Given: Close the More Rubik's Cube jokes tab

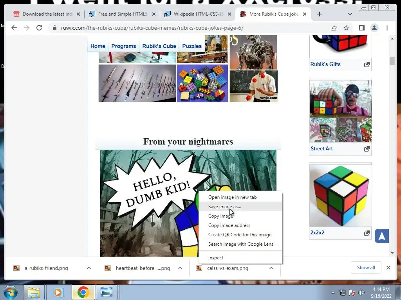Looking at the screenshot, I should point(305,14).
